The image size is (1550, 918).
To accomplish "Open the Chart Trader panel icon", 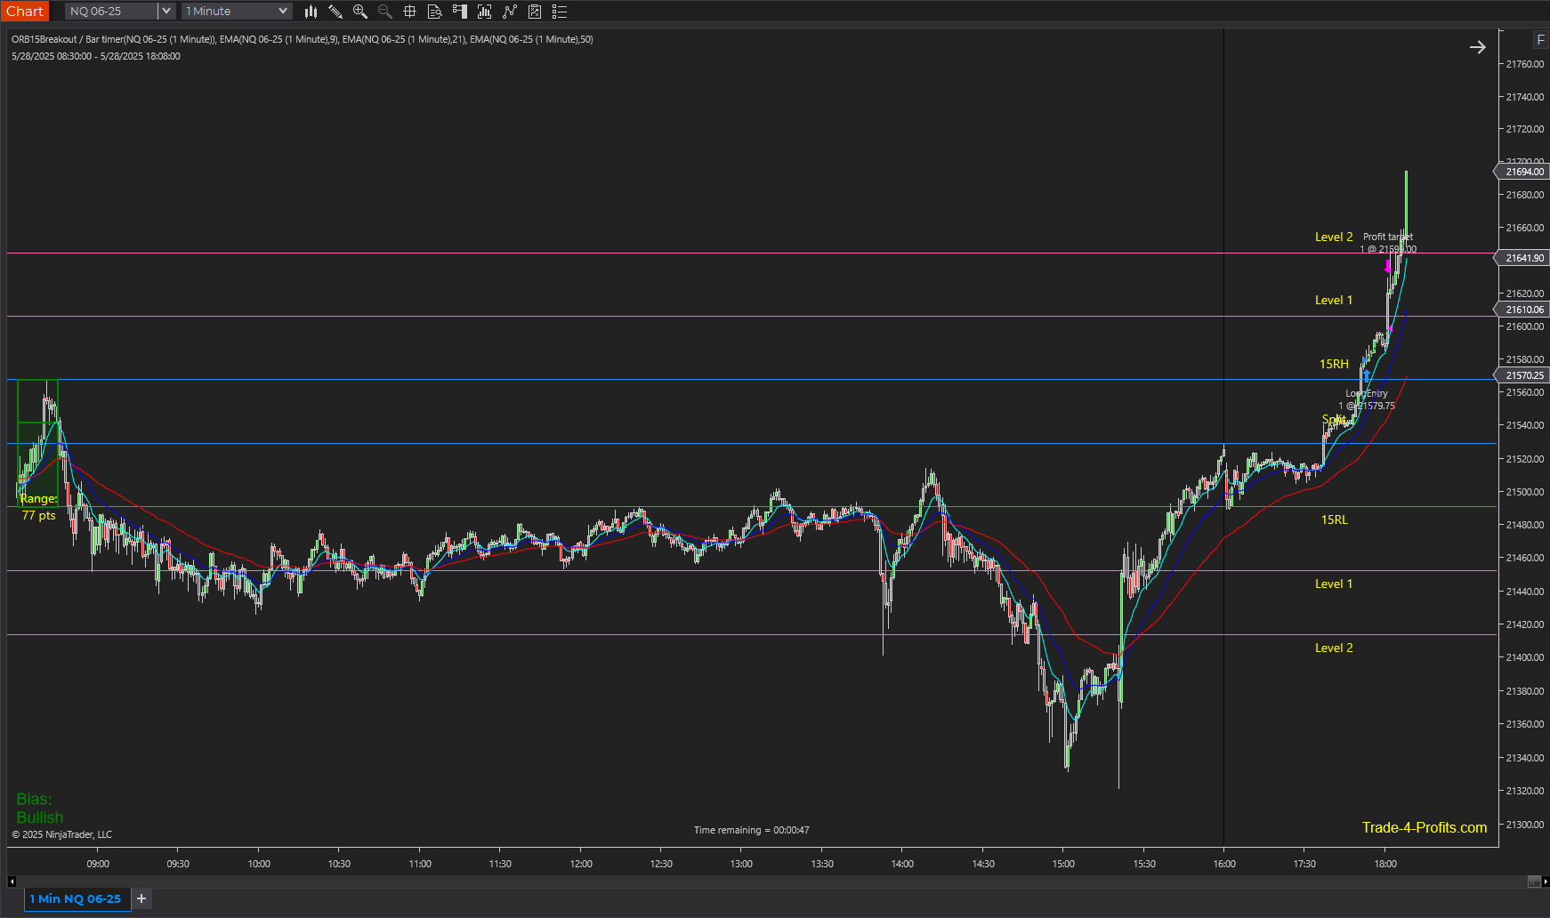I will tap(460, 12).
